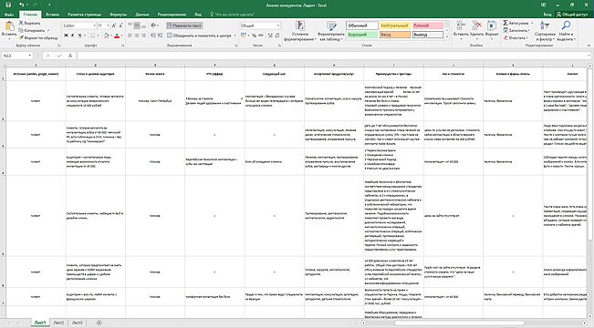The height and width of the screenshot is (328, 594).
Task: Expand the cell styles gallery more arrow
Action: 447,37
